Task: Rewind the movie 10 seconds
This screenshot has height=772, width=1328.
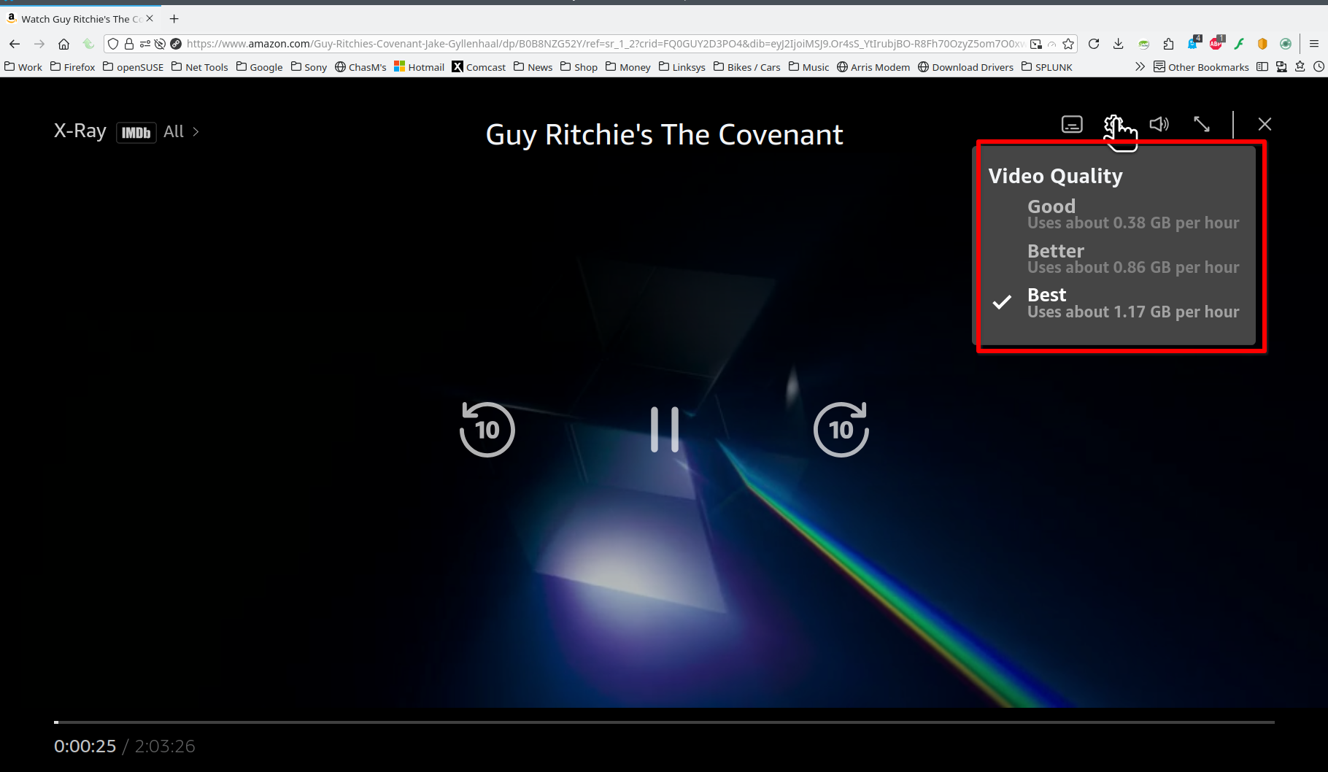Action: point(487,430)
